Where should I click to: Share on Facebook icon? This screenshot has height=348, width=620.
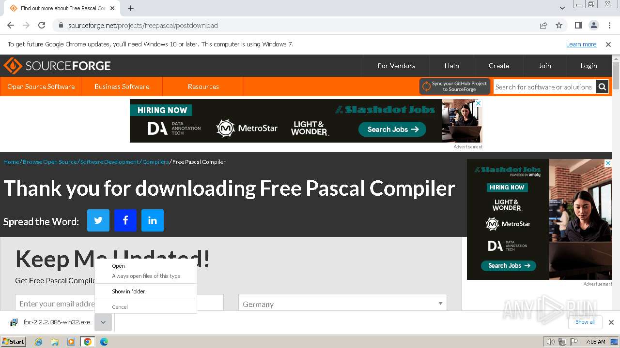tap(125, 220)
